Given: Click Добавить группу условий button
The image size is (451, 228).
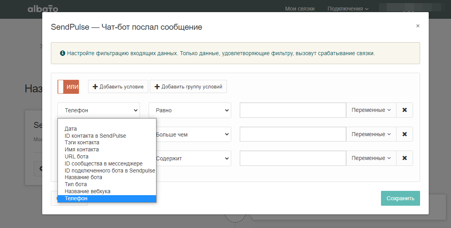Looking at the screenshot, I should pos(188,86).
